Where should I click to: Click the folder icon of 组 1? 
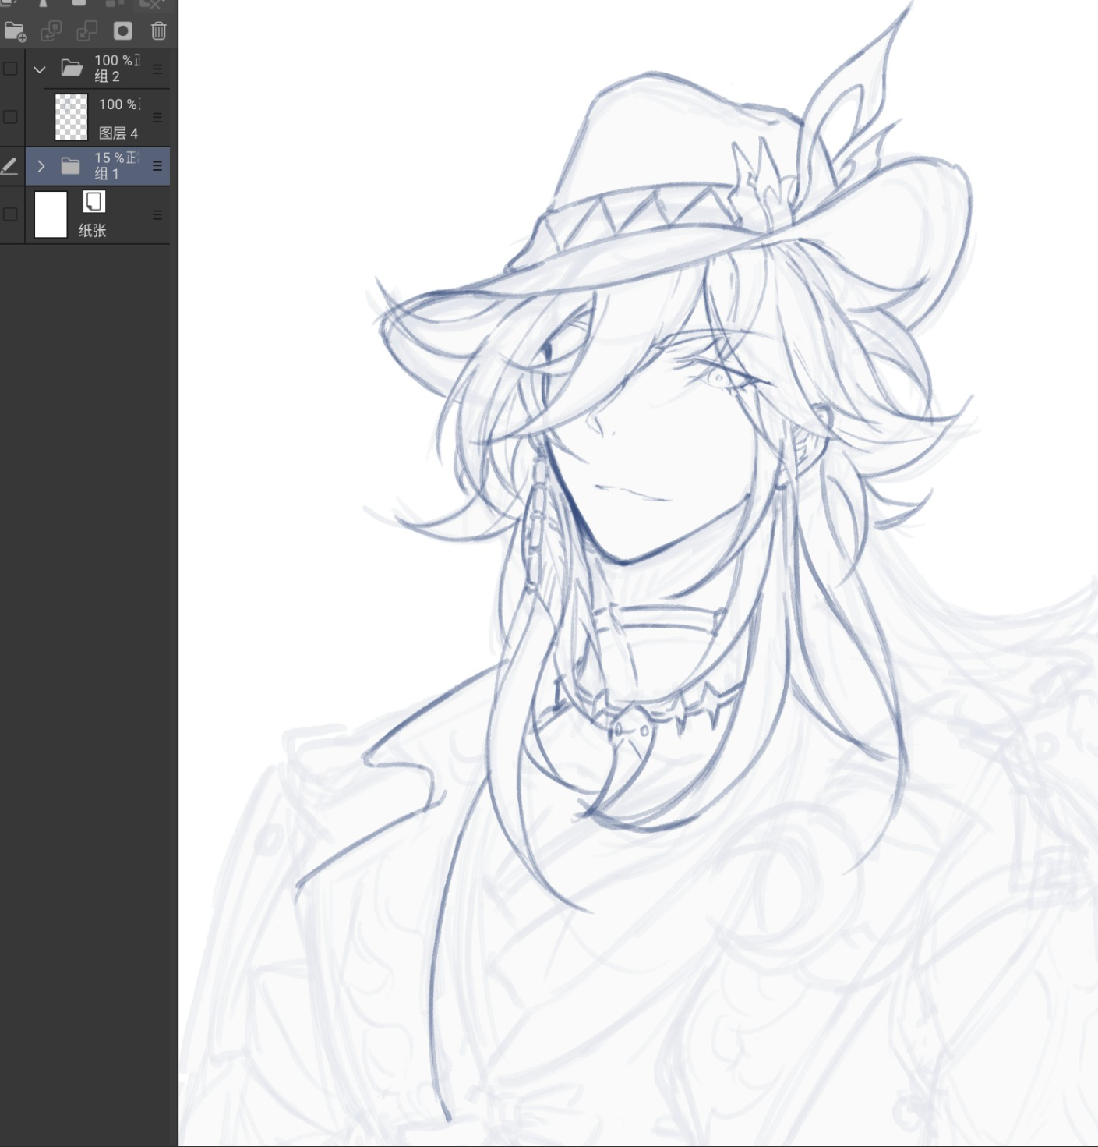coord(71,166)
